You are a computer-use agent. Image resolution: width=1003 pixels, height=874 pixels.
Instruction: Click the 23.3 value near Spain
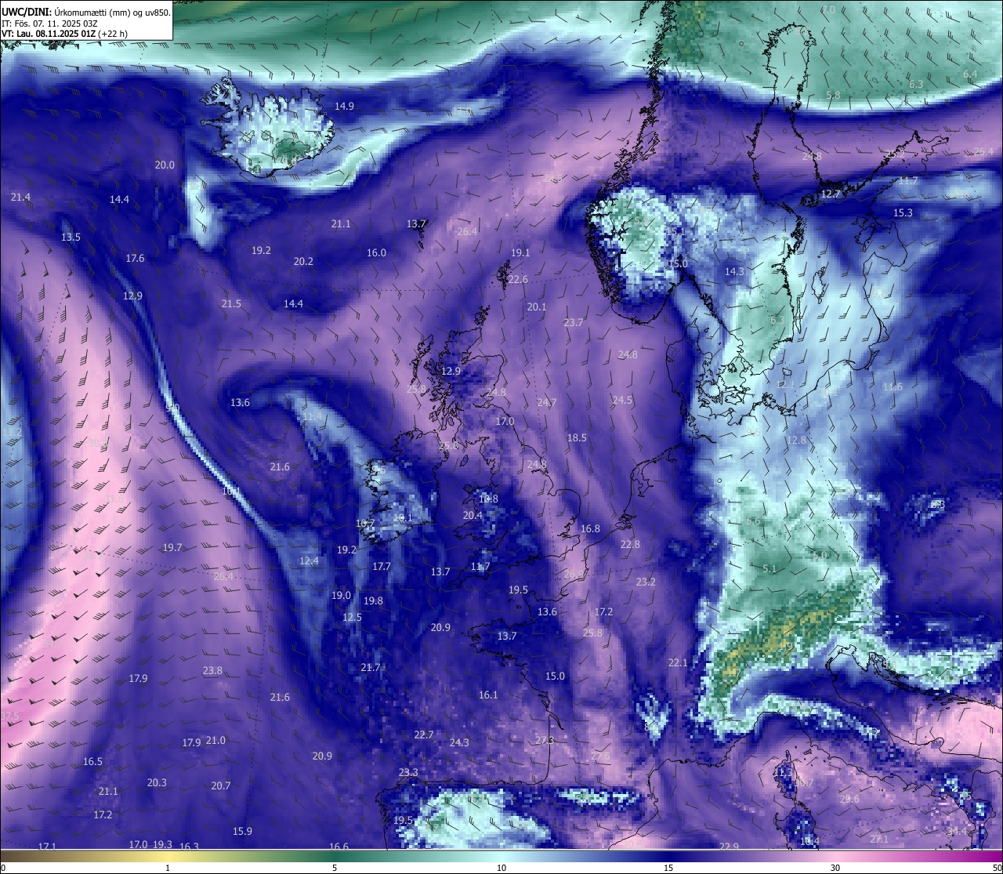pos(408,772)
